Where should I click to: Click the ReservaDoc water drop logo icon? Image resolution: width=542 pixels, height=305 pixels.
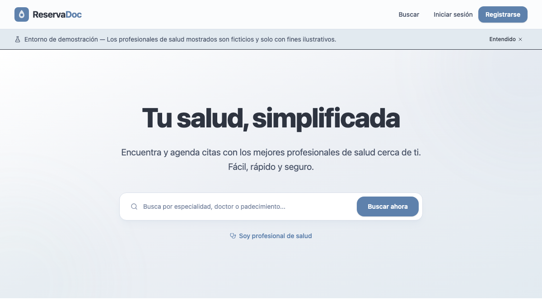pyautogui.click(x=21, y=14)
